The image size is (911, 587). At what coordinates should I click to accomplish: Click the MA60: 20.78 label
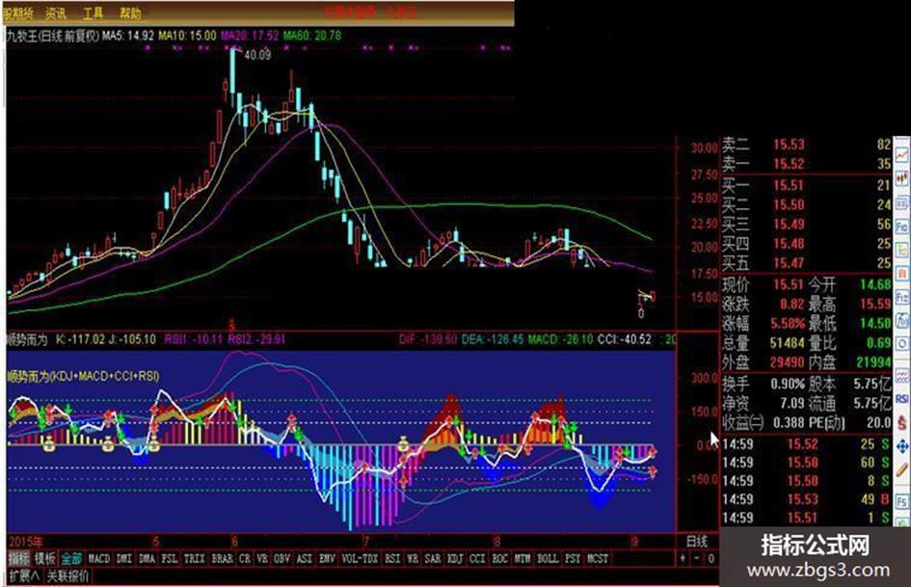pos(312,36)
